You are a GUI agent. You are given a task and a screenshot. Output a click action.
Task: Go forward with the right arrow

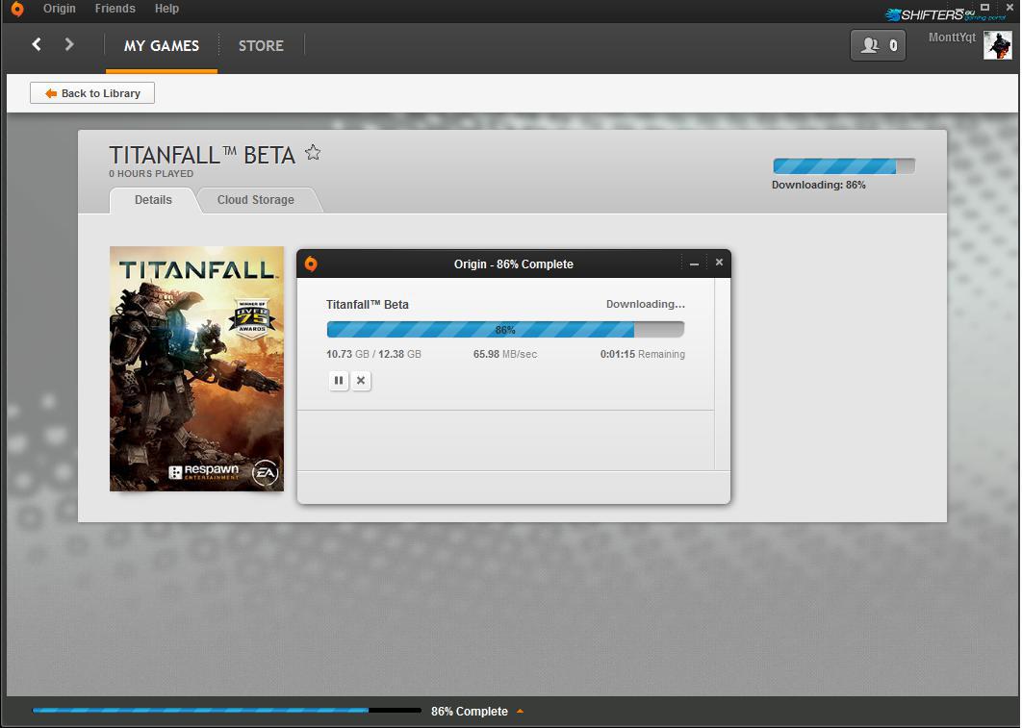69,44
